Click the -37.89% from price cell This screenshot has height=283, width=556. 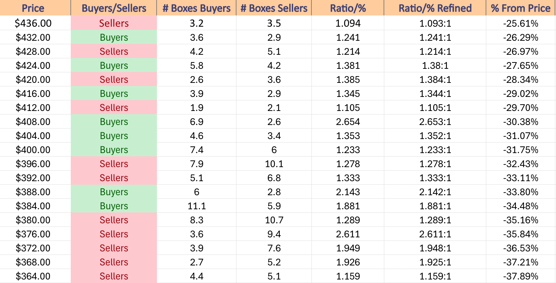click(x=520, y=276)
